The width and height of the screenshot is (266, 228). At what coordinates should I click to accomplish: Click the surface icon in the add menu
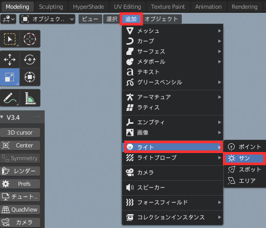(x=130, y=51)
